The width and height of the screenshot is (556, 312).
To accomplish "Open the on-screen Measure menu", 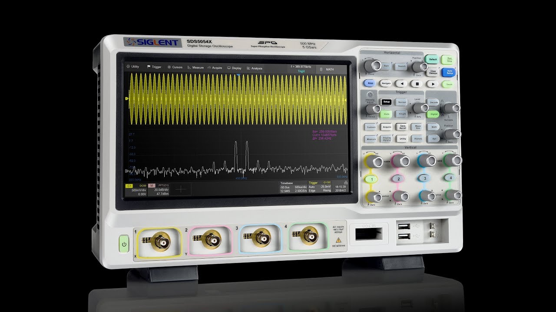I will point(195,68).
